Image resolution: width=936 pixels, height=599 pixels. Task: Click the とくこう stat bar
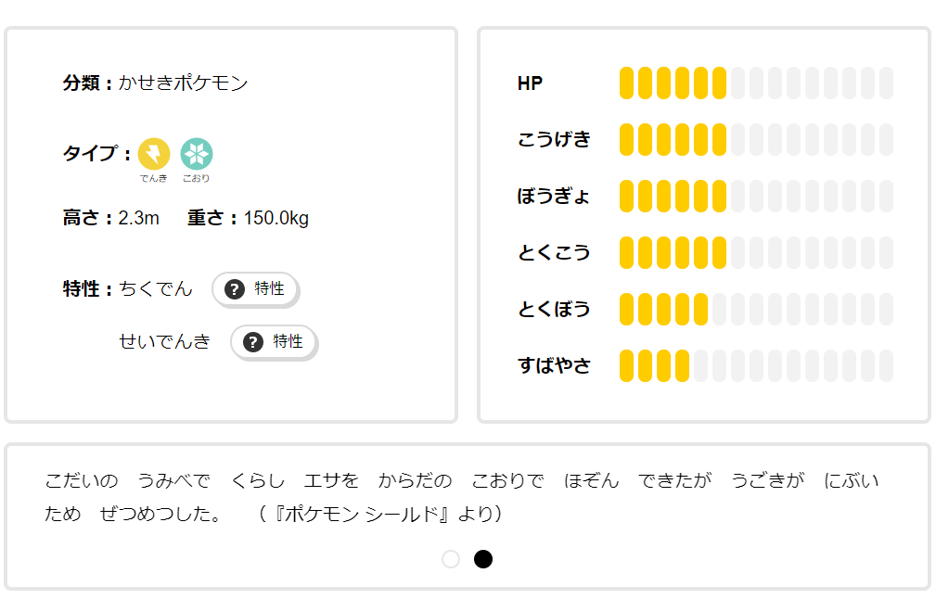[x=755, y=252]
